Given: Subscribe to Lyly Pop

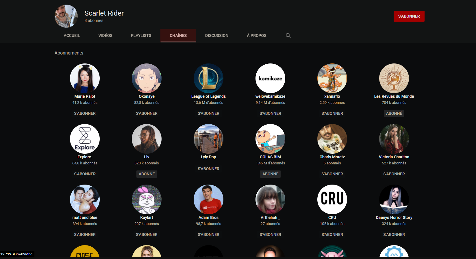Looking at the screenshot, I should click(208, 169).
